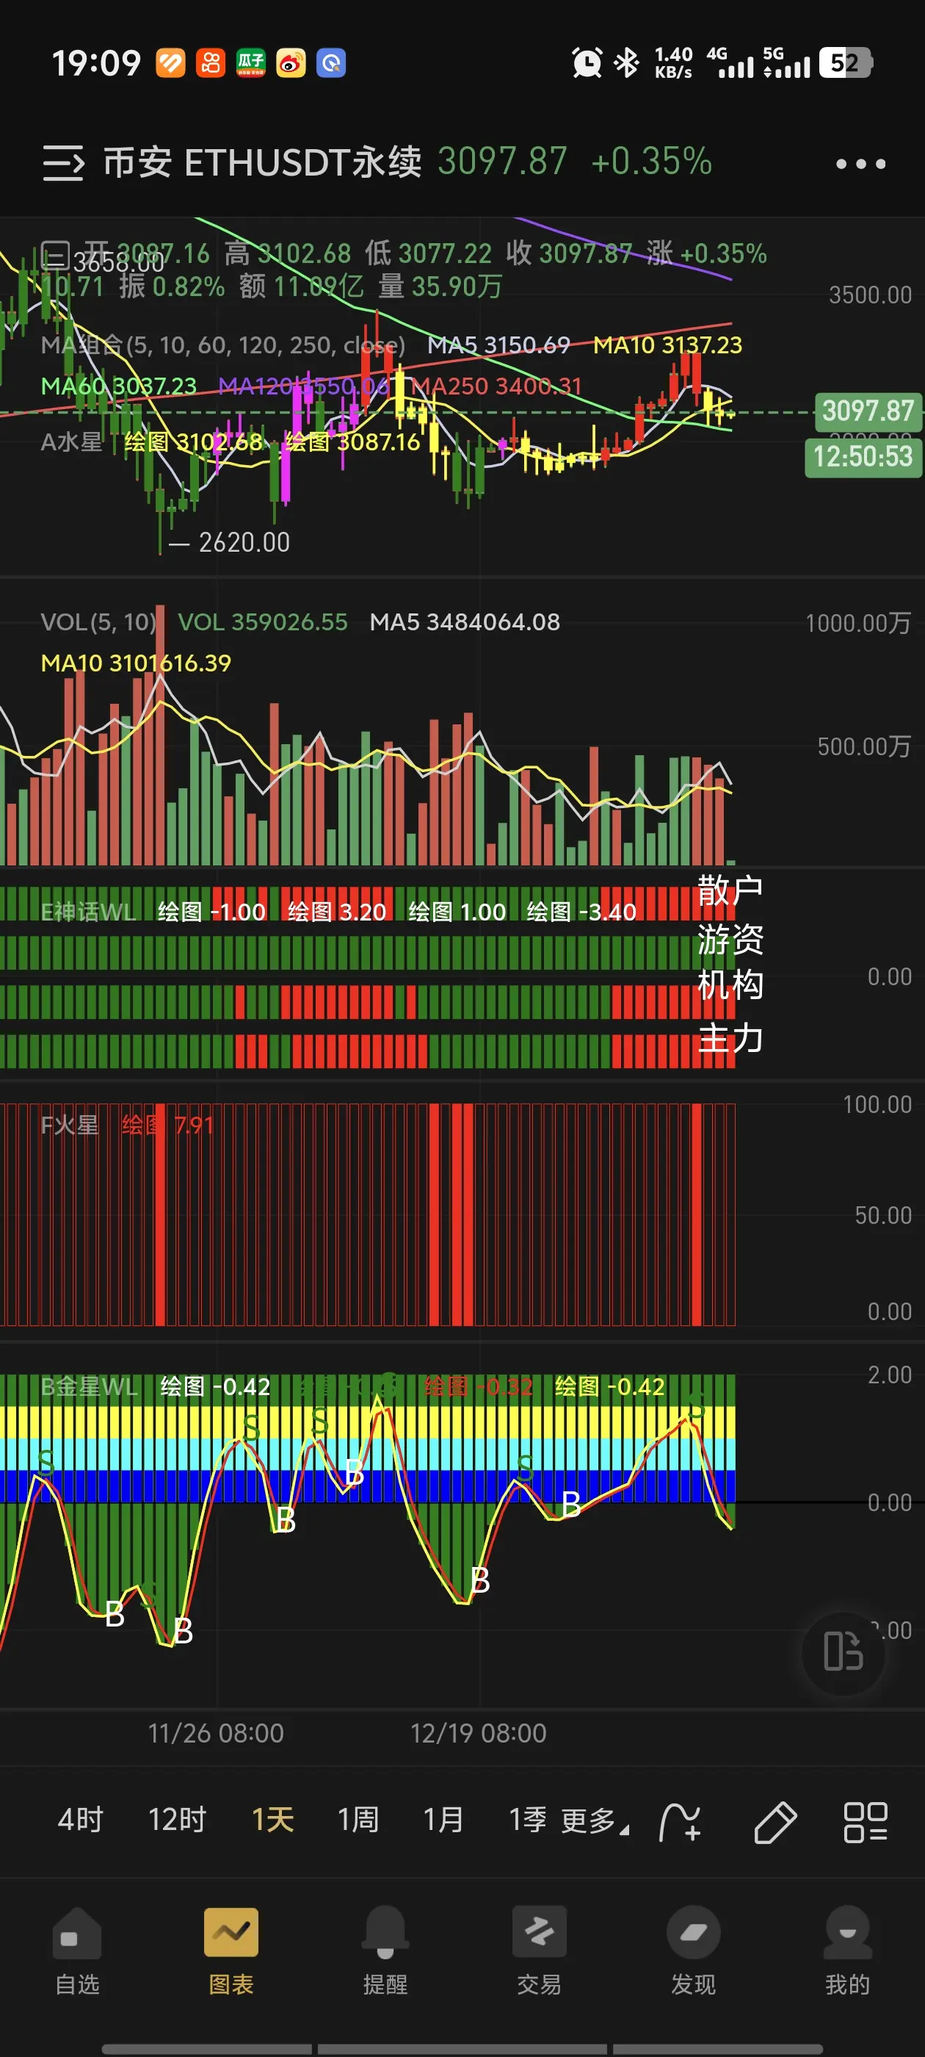Tap the alarm clock status bar icon
The width and height of the screenshot is (925, 2057).
pos(587,62)
